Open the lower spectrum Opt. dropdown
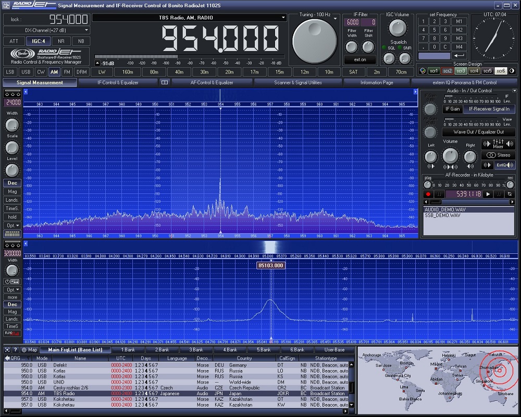 tap(13, 290)
